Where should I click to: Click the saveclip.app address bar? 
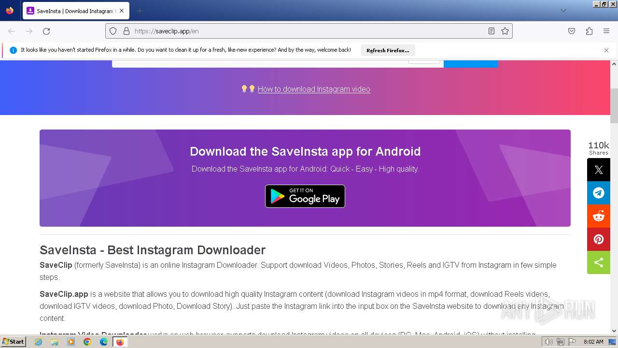(309, 31)
